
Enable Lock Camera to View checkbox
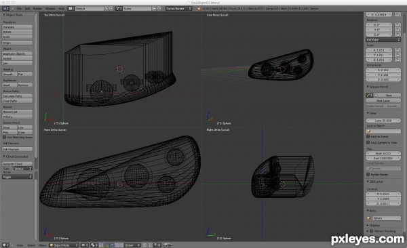(368, 142)
